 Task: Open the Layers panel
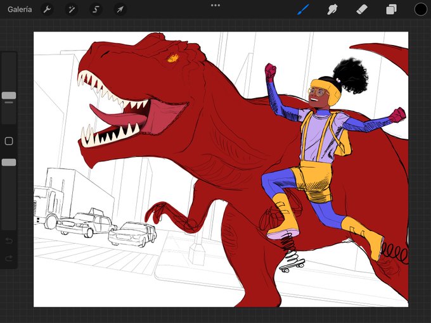point(391,9)
